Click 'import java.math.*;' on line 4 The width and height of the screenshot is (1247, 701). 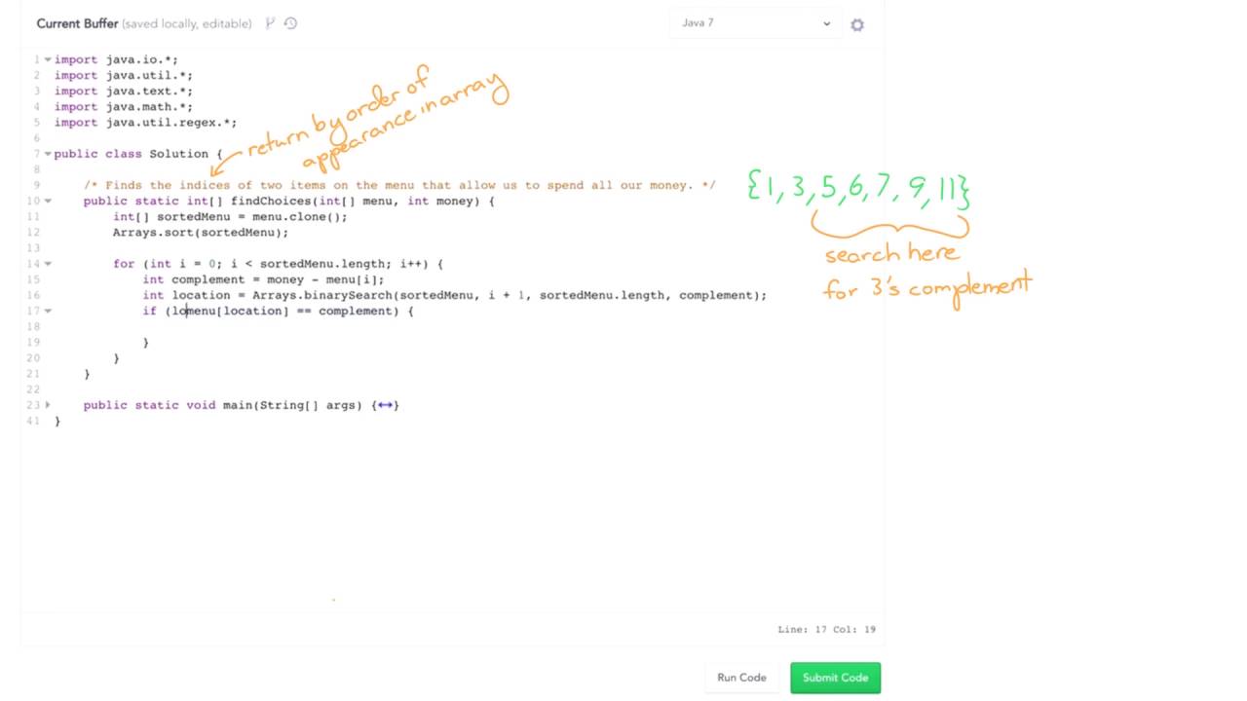point(124,107)
